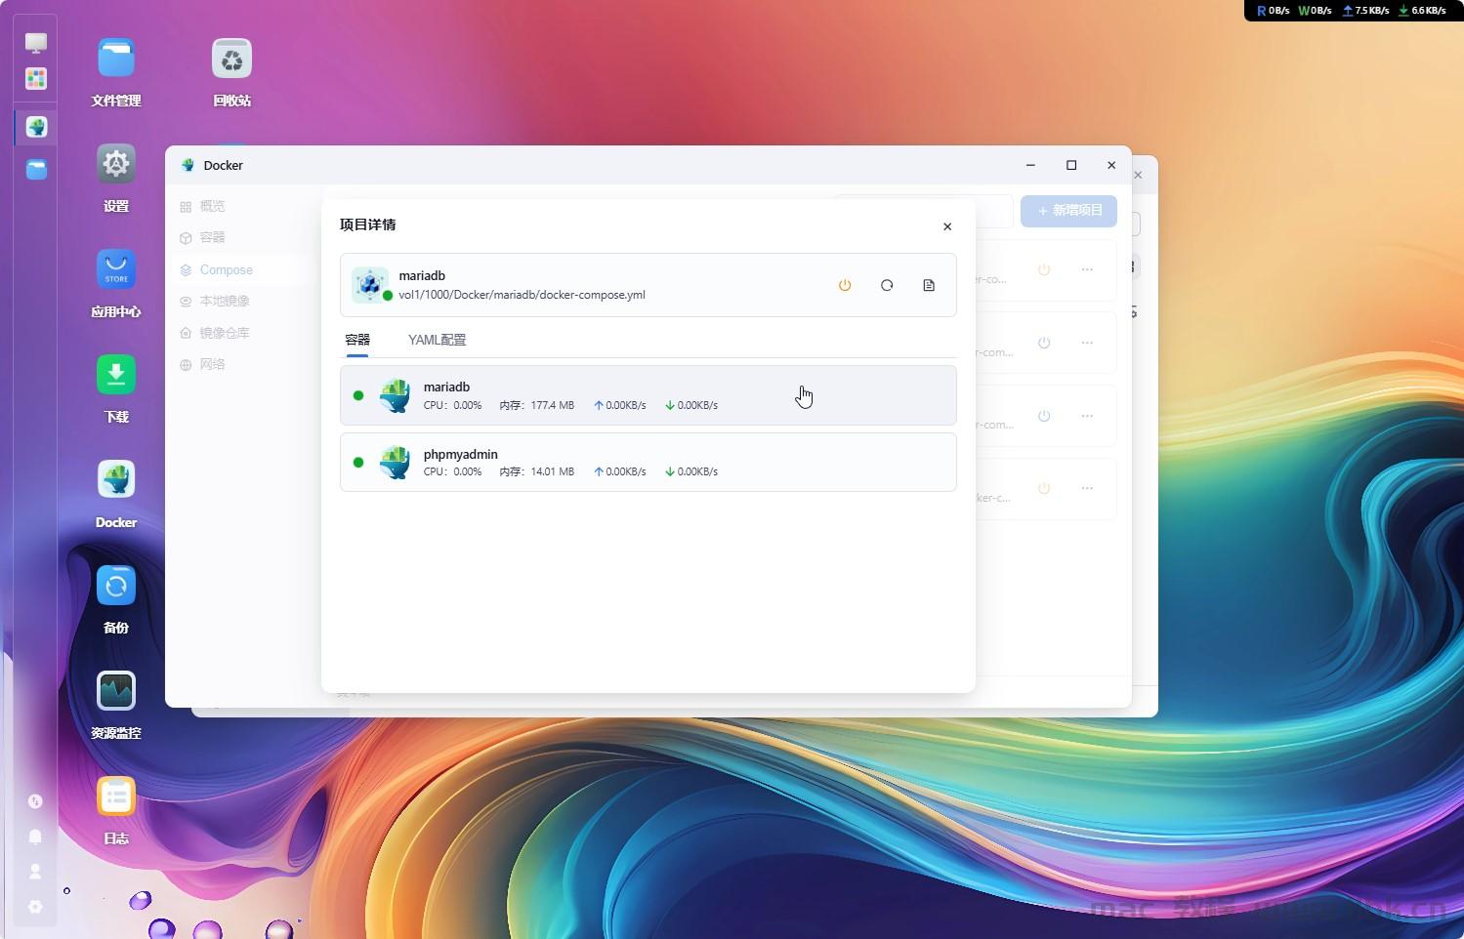
Task: Click the mariadb project title above the compose path
Action: 422,275
